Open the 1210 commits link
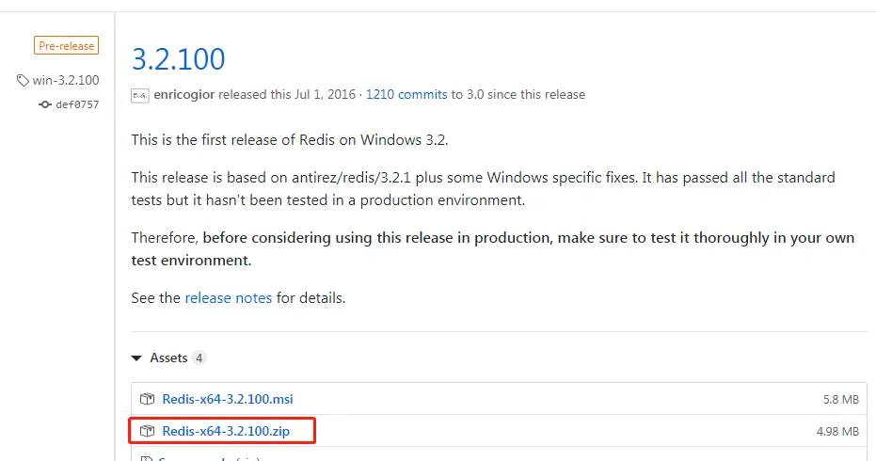This screenshot has width=876, height=461. (406, 94)
